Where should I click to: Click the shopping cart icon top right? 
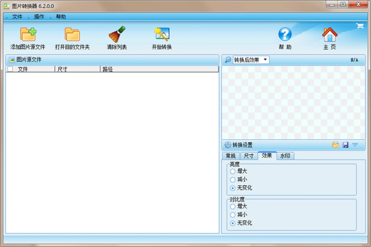point(360,25)
